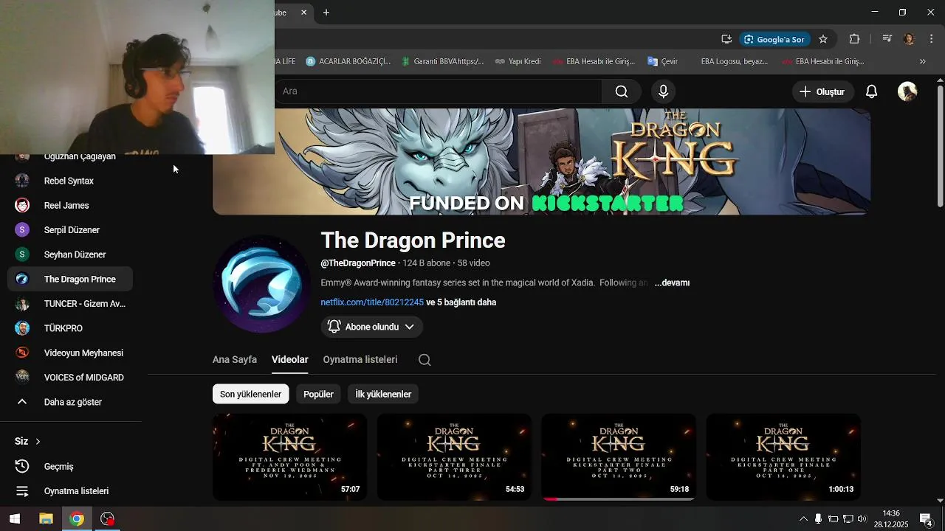
Task: Show hidden system tray icons
Action: [803, 519]
